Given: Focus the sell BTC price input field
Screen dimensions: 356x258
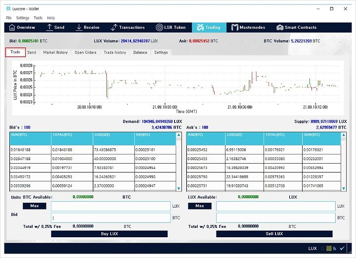Looking at the screenshot, I should 275,218.
